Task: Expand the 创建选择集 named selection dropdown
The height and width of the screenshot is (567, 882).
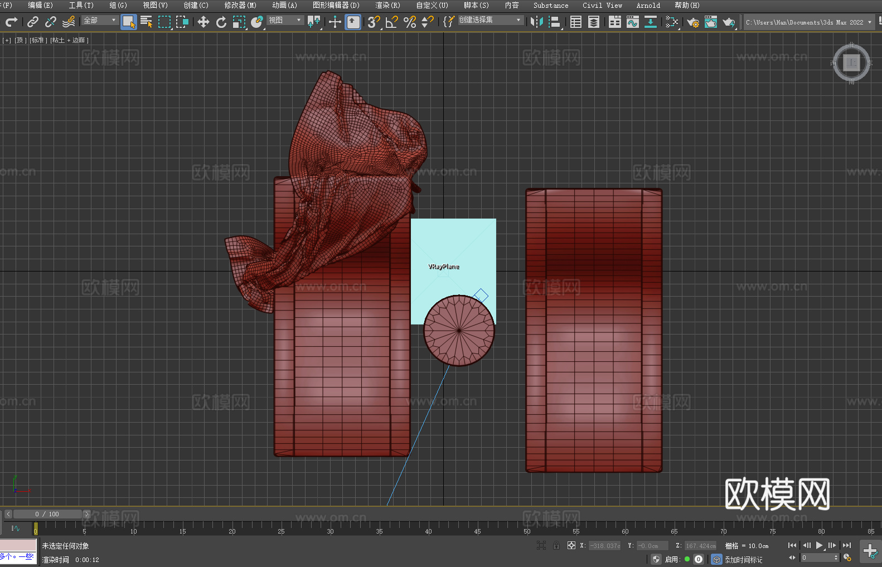Action: point(491,20)
